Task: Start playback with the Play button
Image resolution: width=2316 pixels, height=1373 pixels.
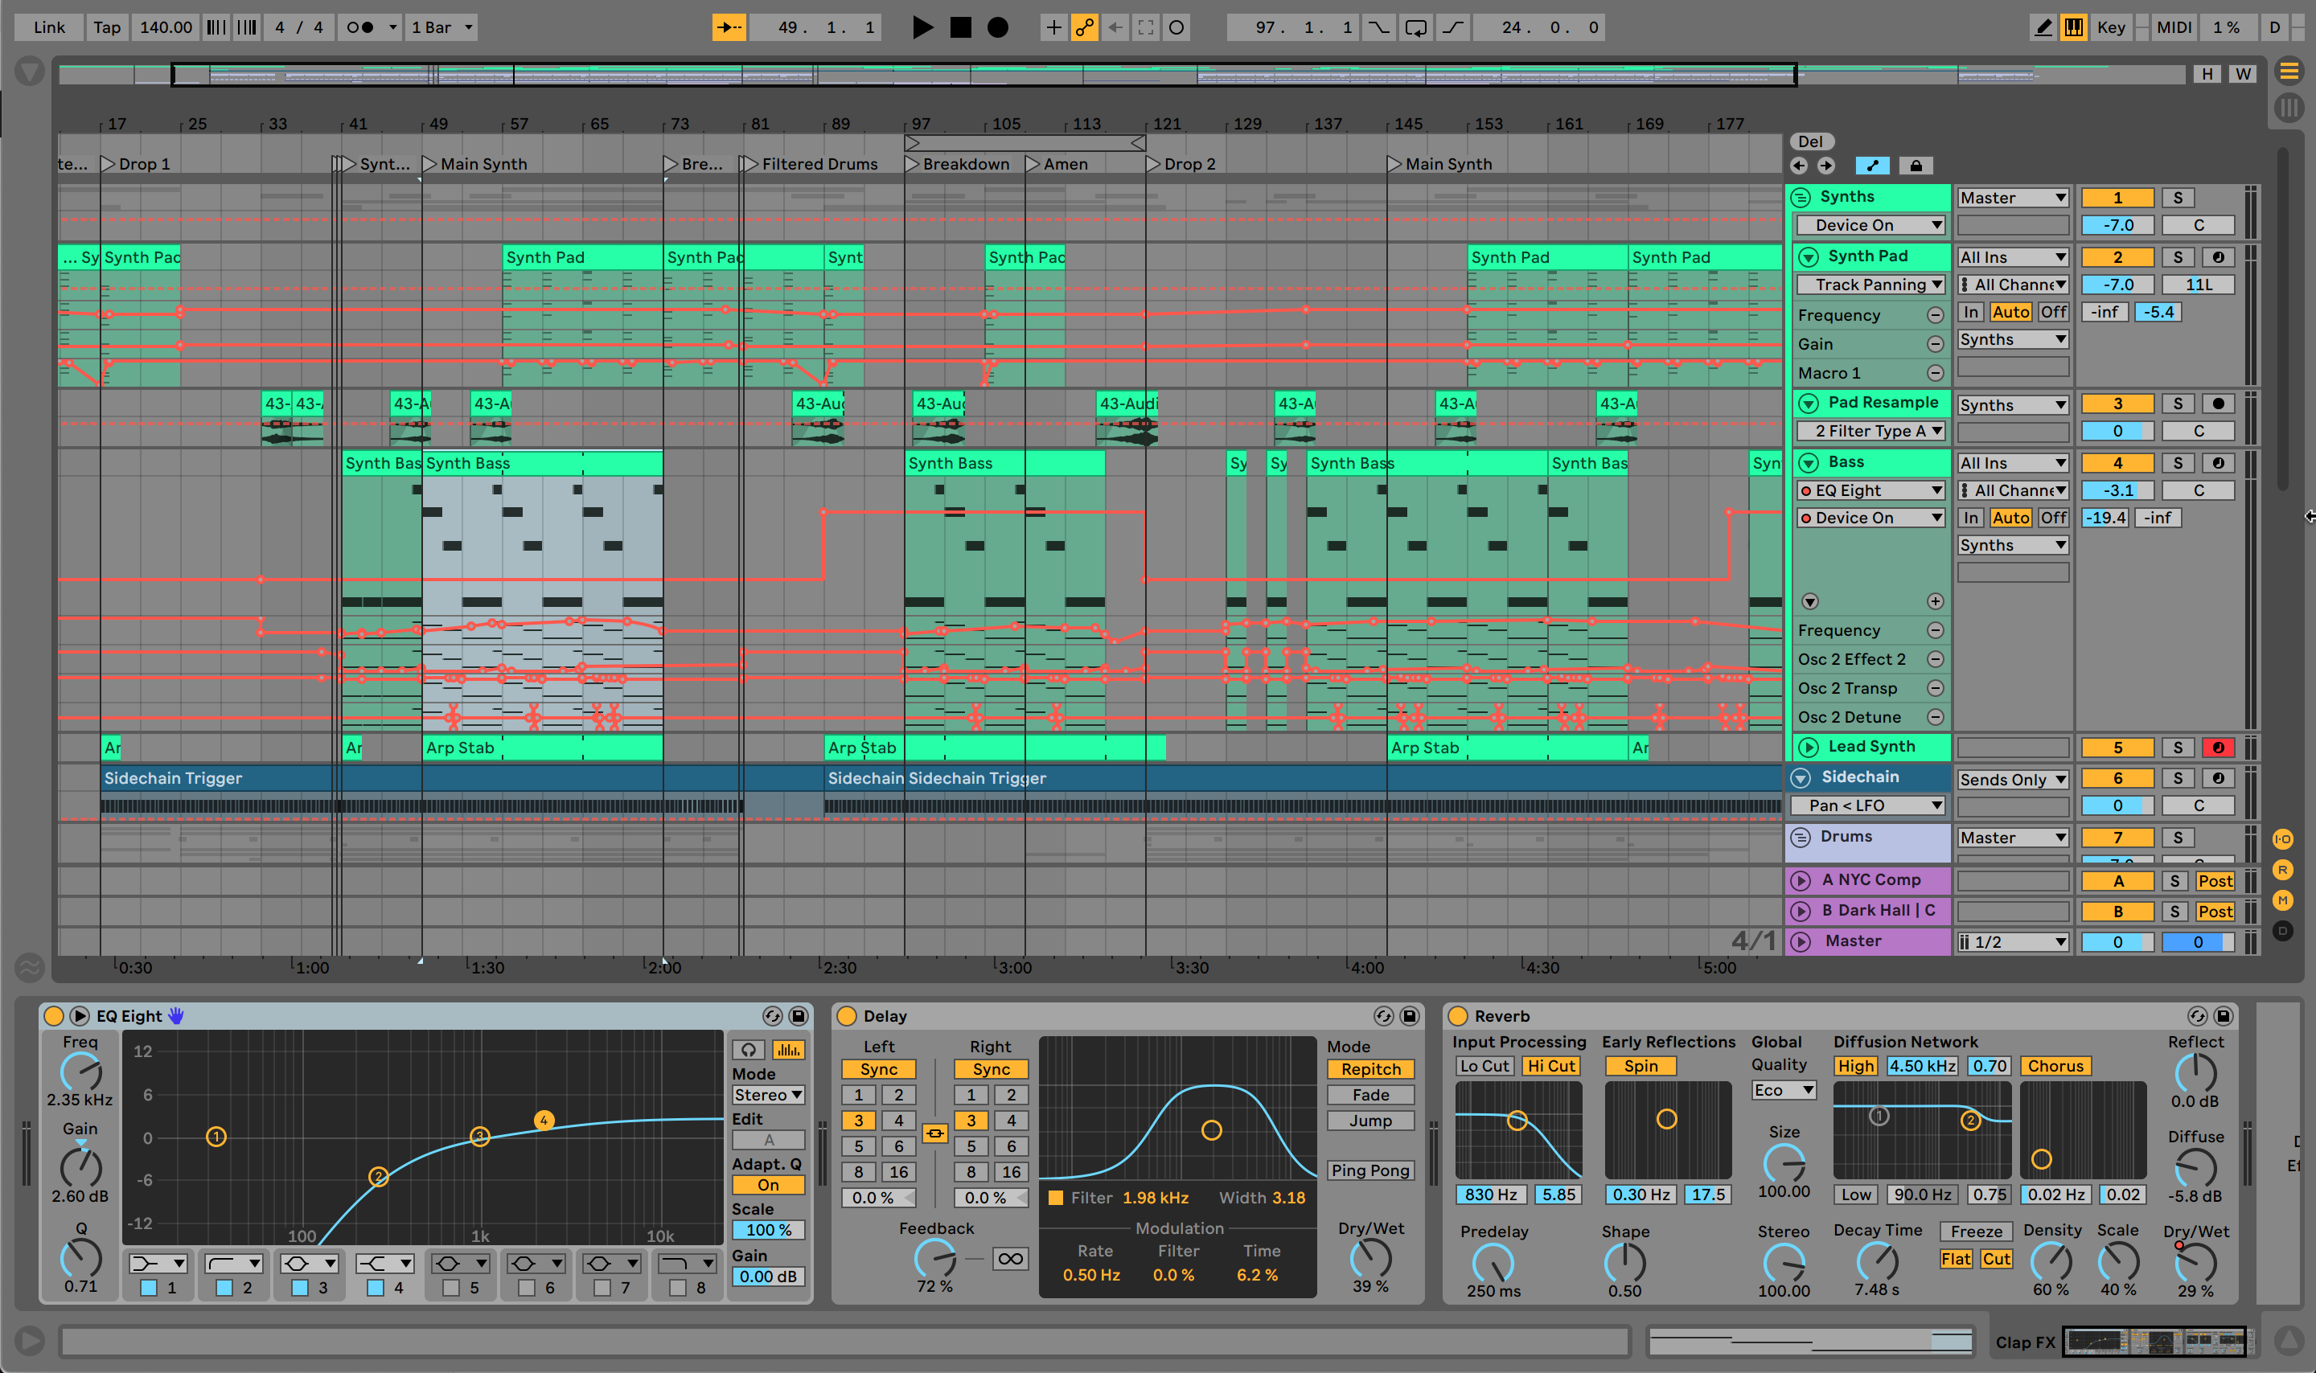Action: [x=922, y=28]
